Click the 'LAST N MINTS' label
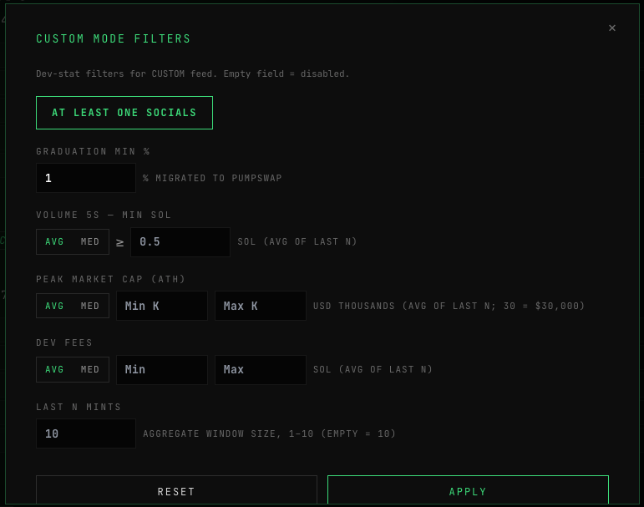Screen dimensions: 644x507 coord(79,407)
